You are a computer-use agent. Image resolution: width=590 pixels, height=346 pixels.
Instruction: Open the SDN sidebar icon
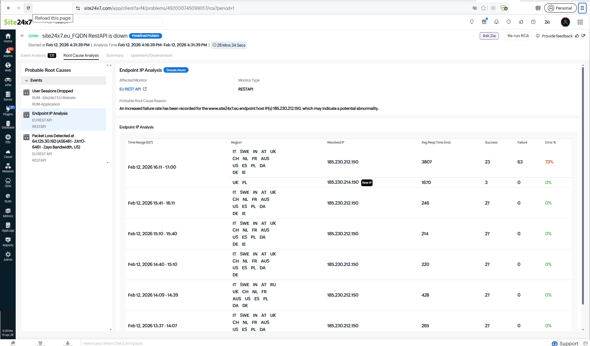point(8,183)
